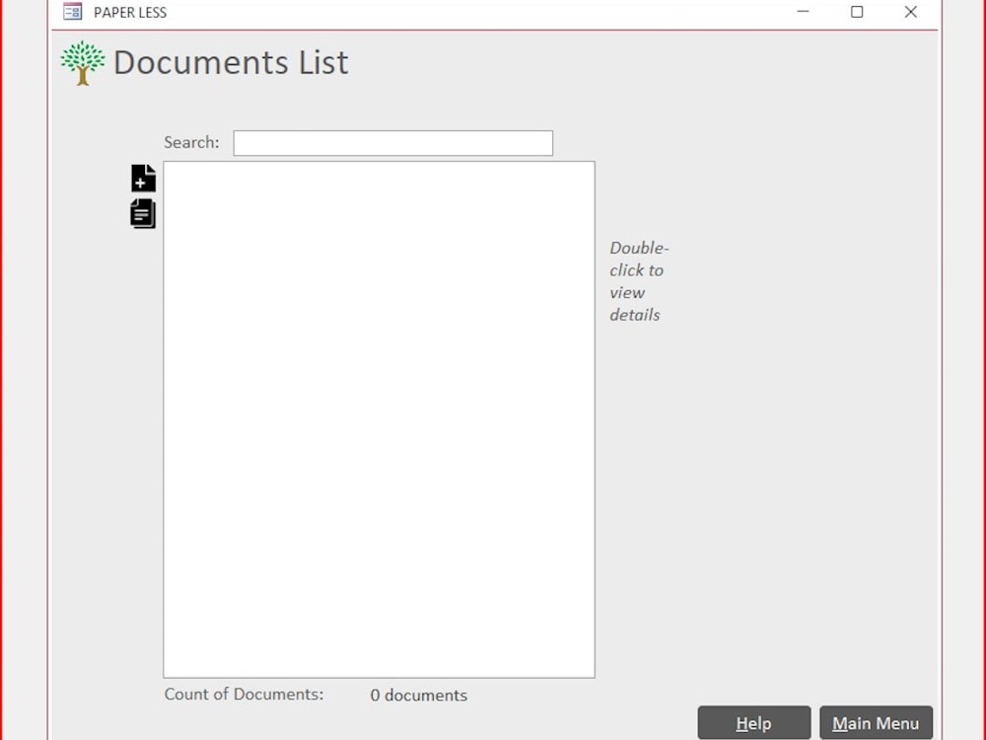Click the Count of Documents label
Screen dimensions: 986x740
[244, 694]
